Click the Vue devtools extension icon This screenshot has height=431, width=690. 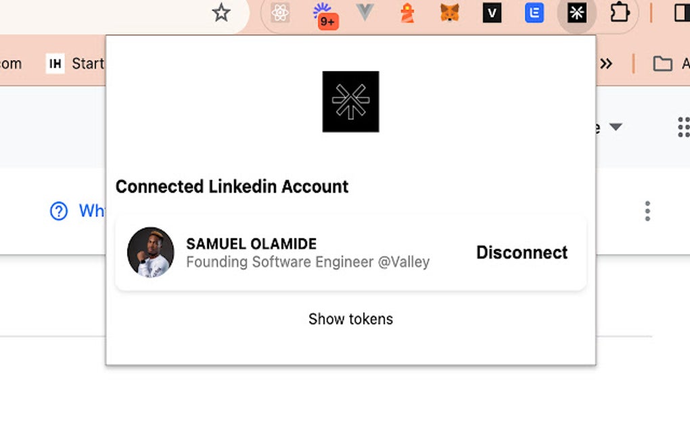coord(365,13)
